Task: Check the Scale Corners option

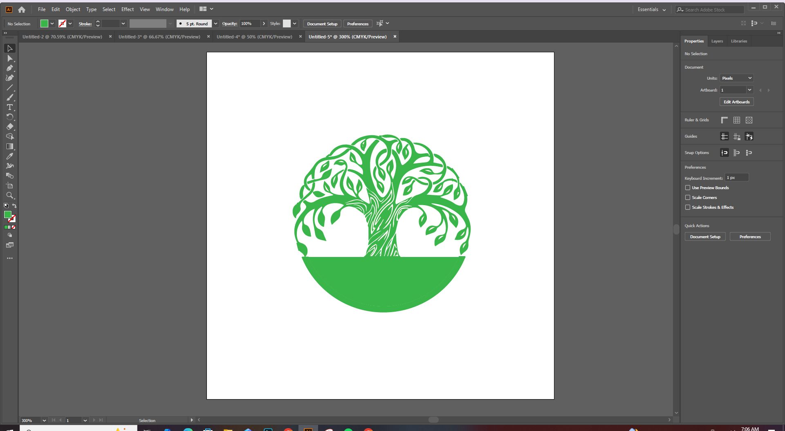Action: pos(688,198)
